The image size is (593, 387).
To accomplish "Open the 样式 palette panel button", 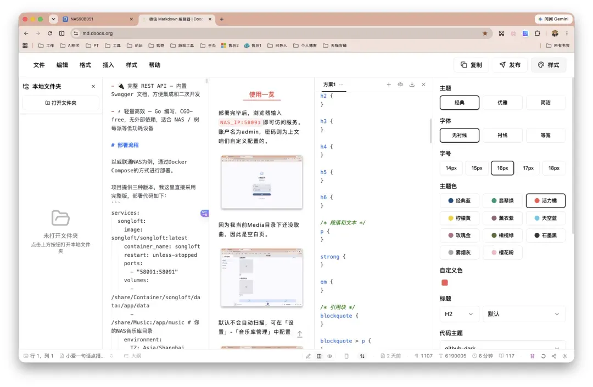I will 549,65.
